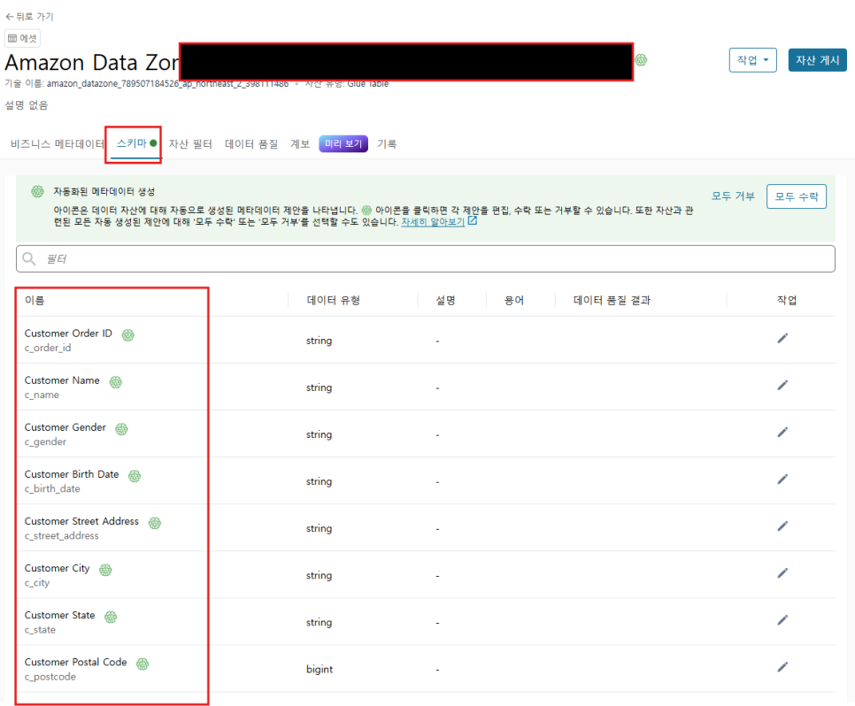
Task: Click the 데이터 품질 결과 column header
Action: [612, 301]
